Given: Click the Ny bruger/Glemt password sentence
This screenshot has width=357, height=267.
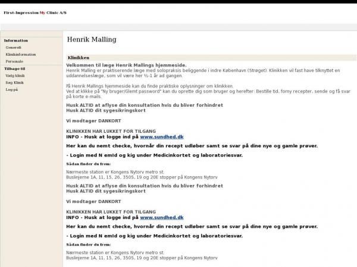Looking at the screenshot, I should point(202,92).
